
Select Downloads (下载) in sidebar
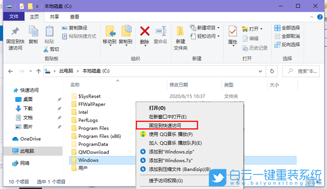[x=24, y=109]
